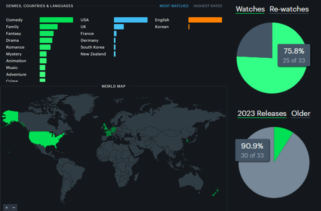The width and height of the screenshot is (321, 211).
Task: Open the Korean language link
Action: pos(162,27)
